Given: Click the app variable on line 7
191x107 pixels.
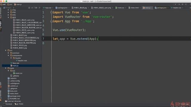Looking at the screenshot, I should pyautogui.click(x=62, y=39).
